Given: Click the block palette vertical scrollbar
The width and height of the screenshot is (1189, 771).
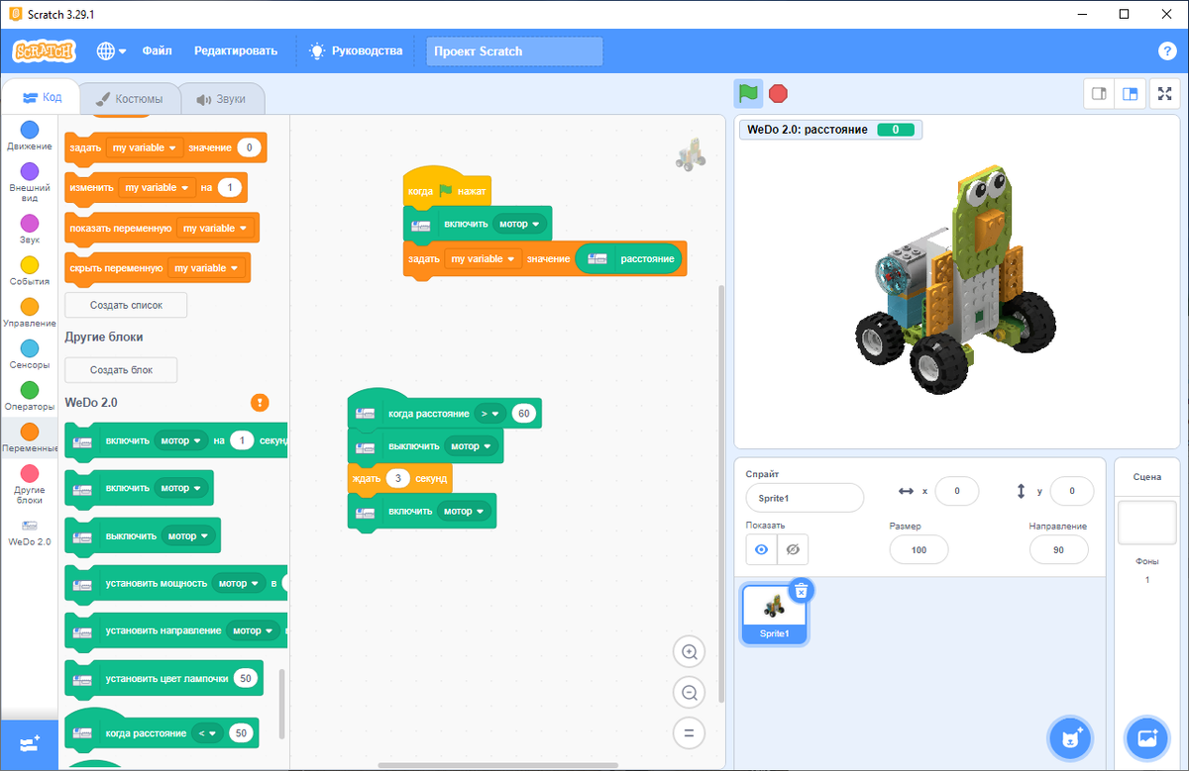Looking at the screenshot, I should click(280, 703).
